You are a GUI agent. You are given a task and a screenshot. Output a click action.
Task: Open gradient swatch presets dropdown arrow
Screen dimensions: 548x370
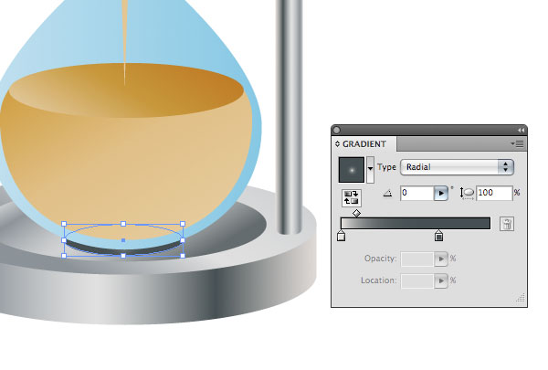(370, 170)
